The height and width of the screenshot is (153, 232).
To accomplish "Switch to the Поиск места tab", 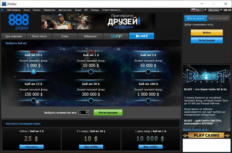I will coord(39,36).
